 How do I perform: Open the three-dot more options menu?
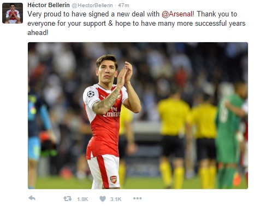[x=137, y=198]
